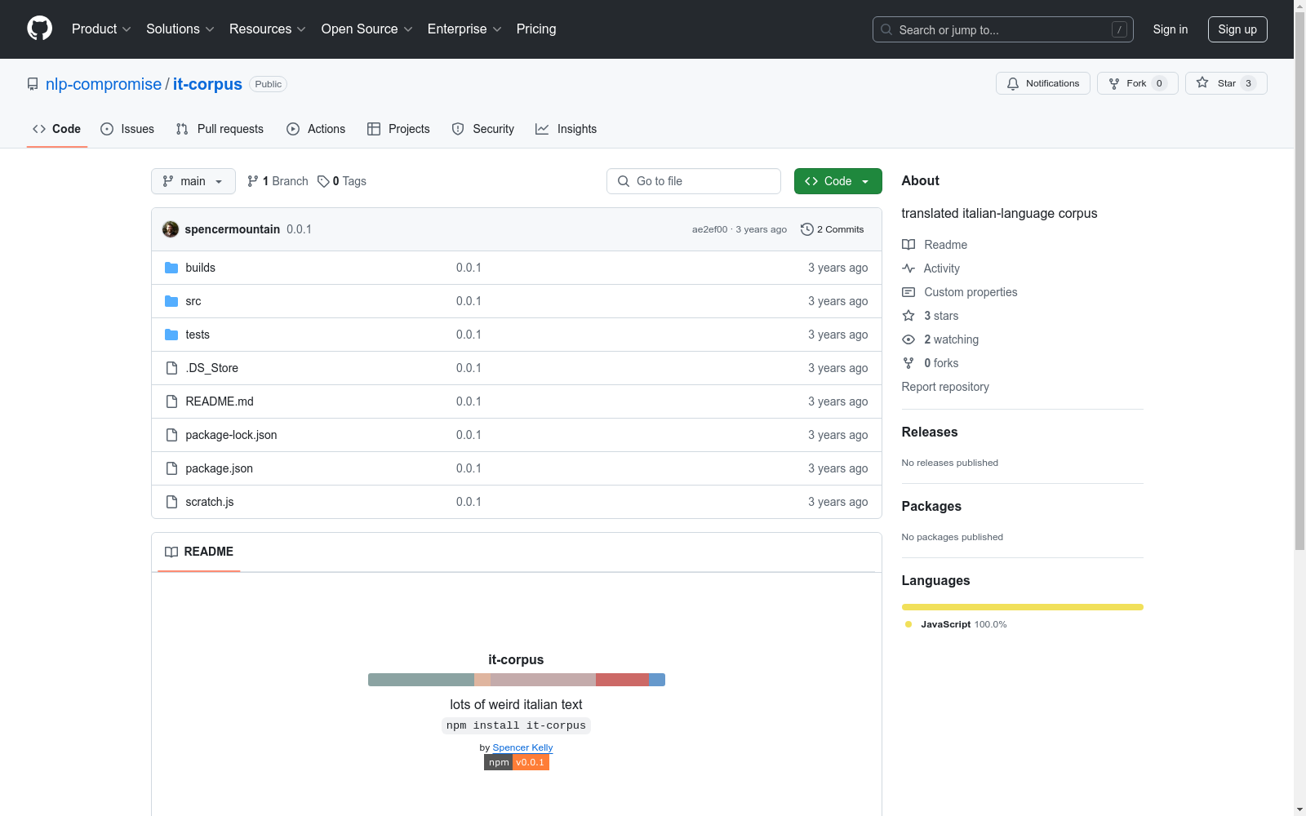Open the 2 Commits history link
Viewport: 1306px width, 816px height.
point(833,229)
